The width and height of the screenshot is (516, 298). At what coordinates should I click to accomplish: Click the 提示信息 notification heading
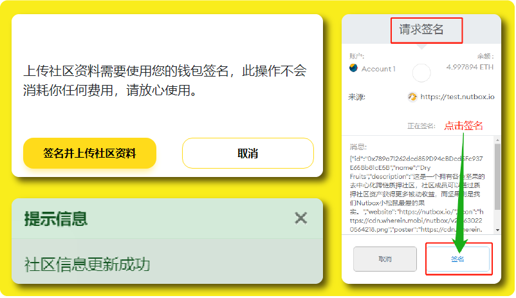(x=55, y=219)
